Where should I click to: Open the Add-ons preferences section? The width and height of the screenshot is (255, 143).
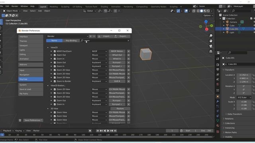pyautogui.click(x=31, y=64)
